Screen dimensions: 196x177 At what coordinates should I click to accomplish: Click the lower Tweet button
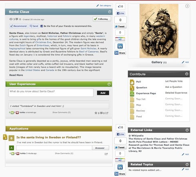(120, 147)
